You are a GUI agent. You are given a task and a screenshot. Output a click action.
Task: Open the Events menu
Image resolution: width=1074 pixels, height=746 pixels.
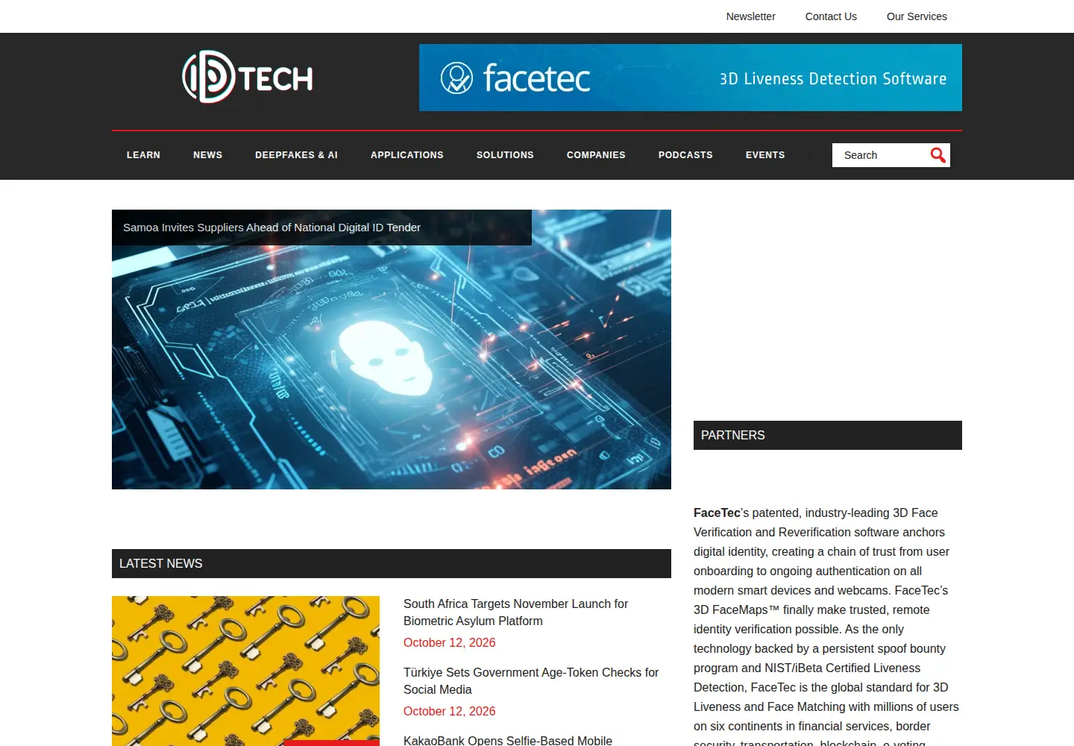(765, 155)
